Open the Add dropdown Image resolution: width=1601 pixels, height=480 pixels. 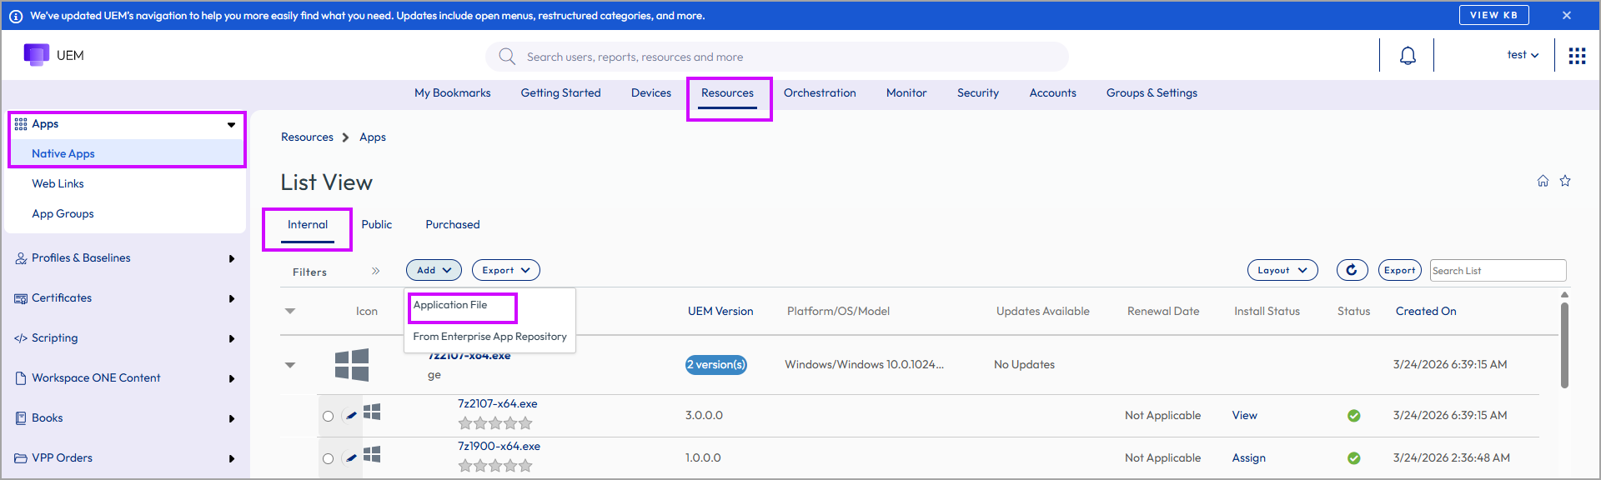[434, 270]
